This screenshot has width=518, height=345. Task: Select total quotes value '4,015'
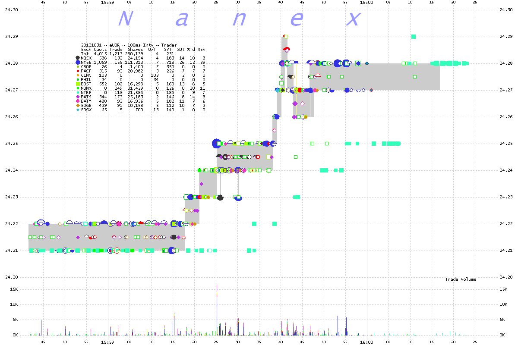tap(101, 53)
